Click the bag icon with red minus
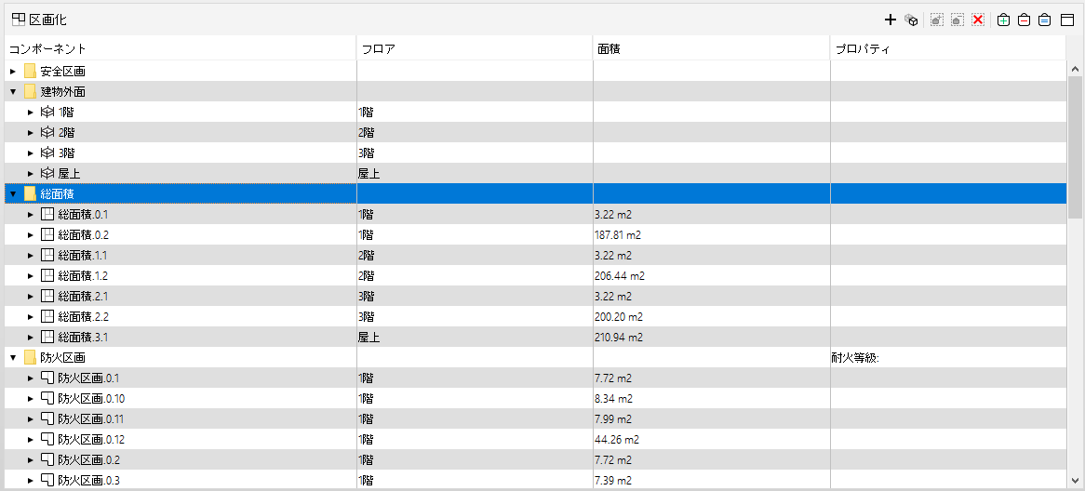Viewport: 1085px width, 491px height. pos(1025,20)
